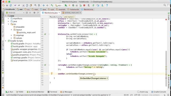This screenshot has width=171, height=96.
Task: Click the quick-fix lightbulb on line 65
Action: [52, 74]
